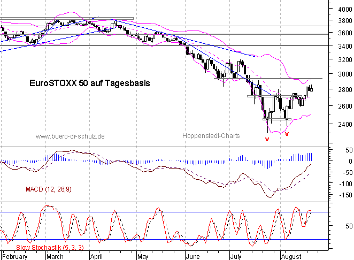Viewport: 354px width, 260px height.
Task: Click the 3200 price axis value
Action: pyautogui.click(x=345, y=60)
